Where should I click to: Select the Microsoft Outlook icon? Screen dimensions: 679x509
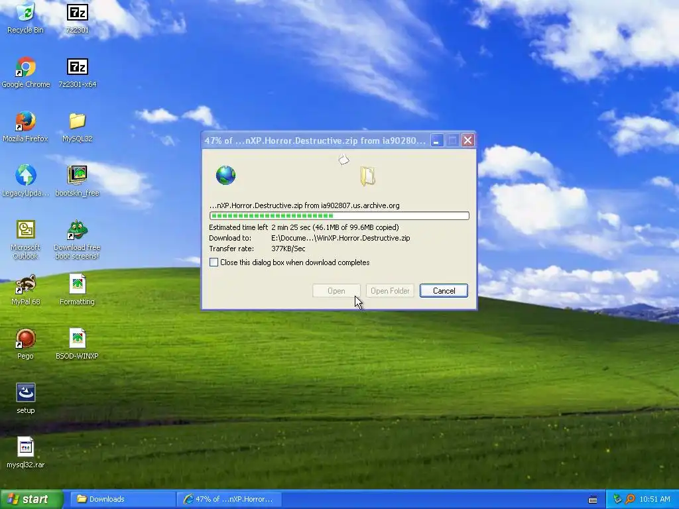tap(26, 239)
